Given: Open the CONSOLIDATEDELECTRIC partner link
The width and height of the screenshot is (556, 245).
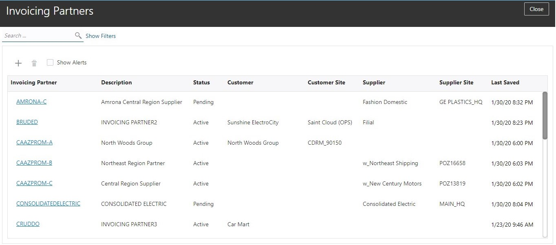Looking at the screenshot, I should [x=48, y=203].
